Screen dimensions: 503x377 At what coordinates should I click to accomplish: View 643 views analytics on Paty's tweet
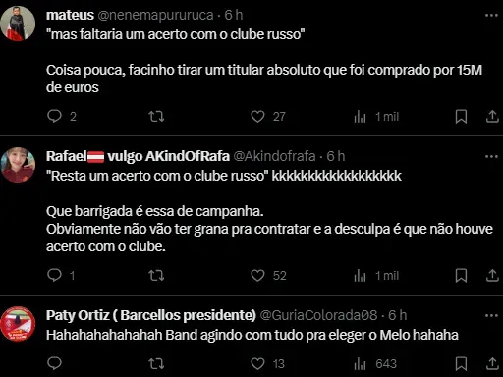pos(375,363)
